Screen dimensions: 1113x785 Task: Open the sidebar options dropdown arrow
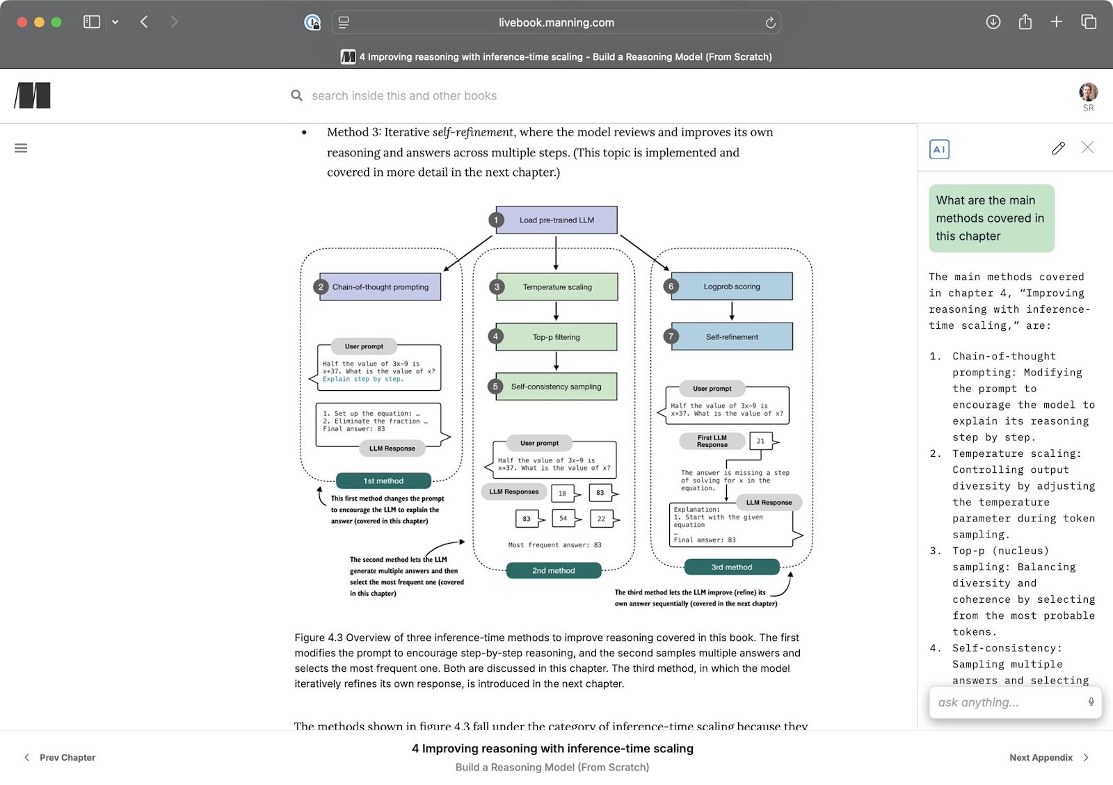115,22
